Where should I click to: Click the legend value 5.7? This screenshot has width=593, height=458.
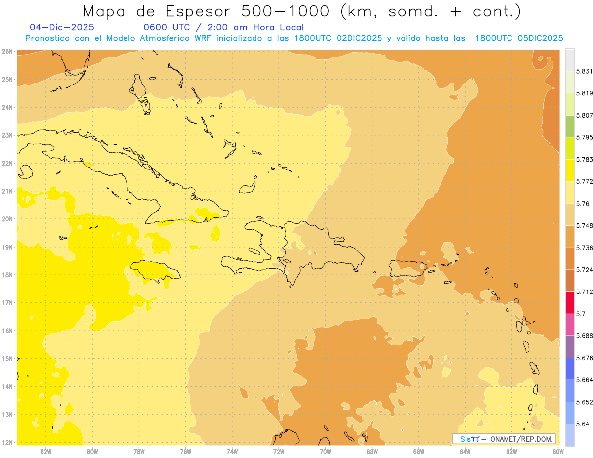(581, 314)
